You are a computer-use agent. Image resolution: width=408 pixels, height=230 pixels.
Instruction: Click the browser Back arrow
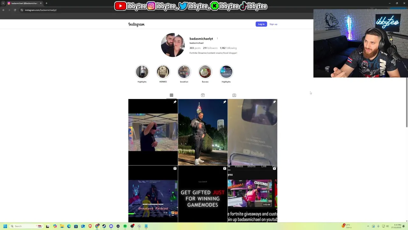(4, 10)
